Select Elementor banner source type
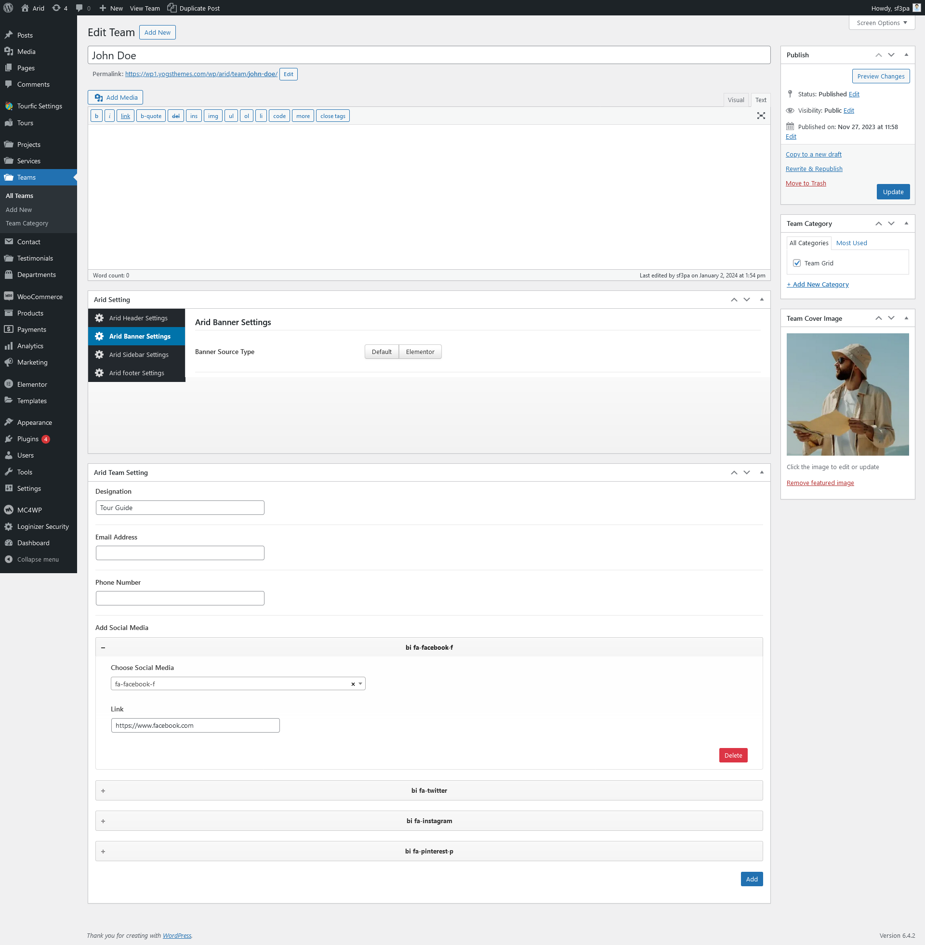 [x=420, y=352]
